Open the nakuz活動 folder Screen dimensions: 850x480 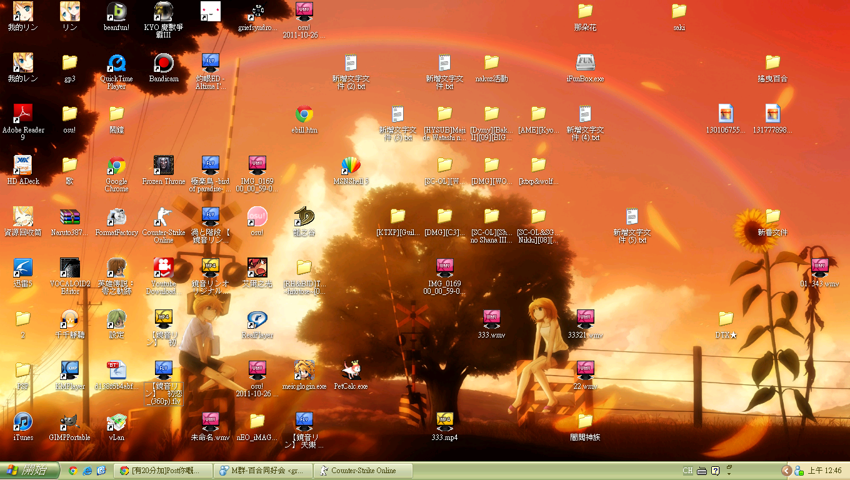(x=491, y=62)
